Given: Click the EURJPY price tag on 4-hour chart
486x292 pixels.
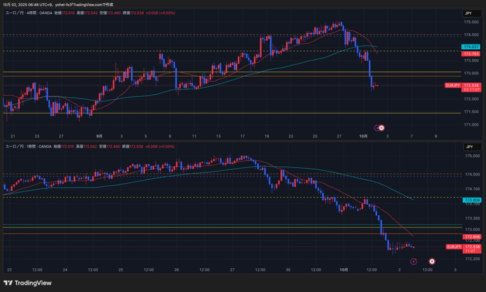Looking at the screenshot, I should click(453, 85).
